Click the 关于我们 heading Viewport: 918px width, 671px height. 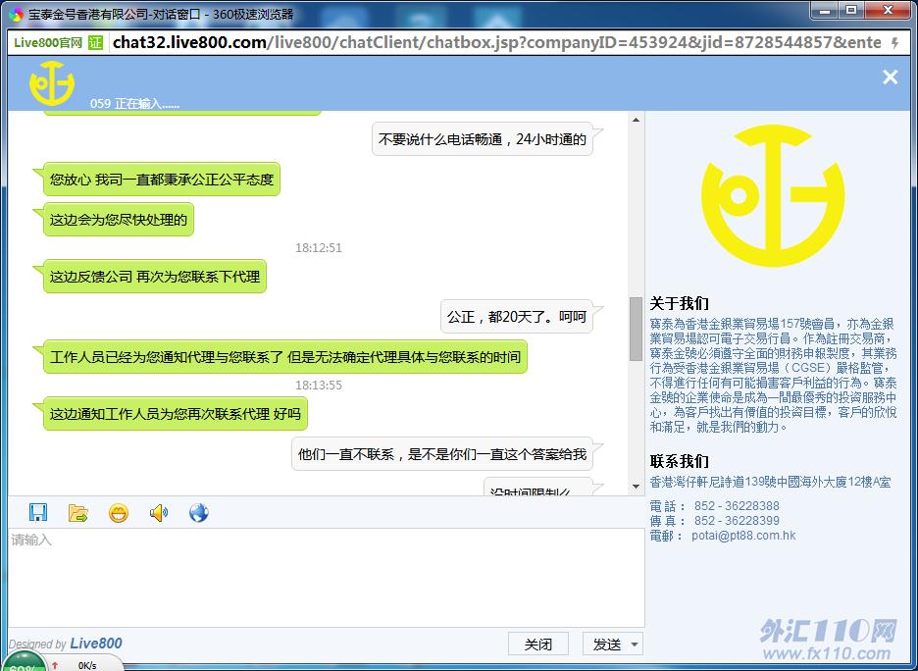(x=679, y=304)
